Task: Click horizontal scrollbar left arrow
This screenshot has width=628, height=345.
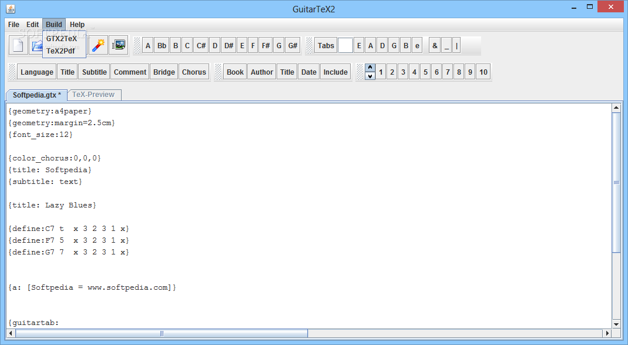Action: click(x=11, y=333)
